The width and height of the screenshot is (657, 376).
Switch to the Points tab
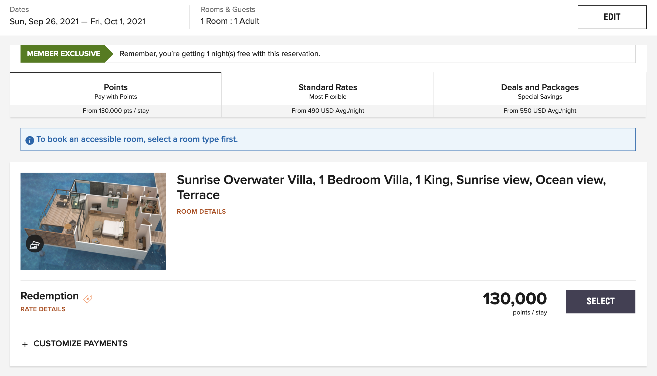point(116,95)
